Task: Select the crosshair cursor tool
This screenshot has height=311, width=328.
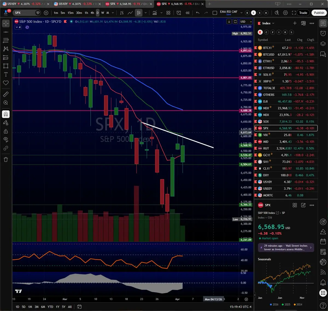Action: coord(6,24)
